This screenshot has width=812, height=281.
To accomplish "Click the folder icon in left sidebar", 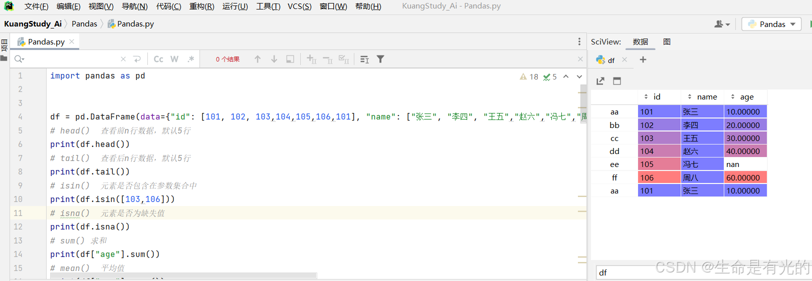I will (x=4, y=58).
